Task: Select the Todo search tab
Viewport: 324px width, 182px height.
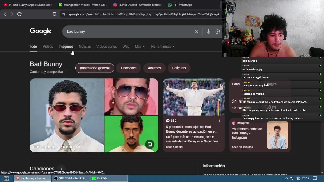Action: 33,47
